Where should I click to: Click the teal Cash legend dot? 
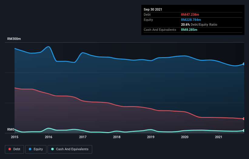pos(52,149)
